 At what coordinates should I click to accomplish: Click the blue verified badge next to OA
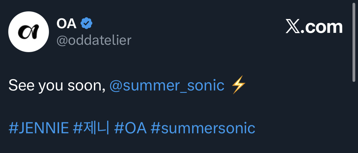tap(87, 23)
